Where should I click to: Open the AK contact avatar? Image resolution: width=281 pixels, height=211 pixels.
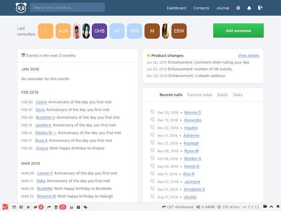click(x=117, y=31)
